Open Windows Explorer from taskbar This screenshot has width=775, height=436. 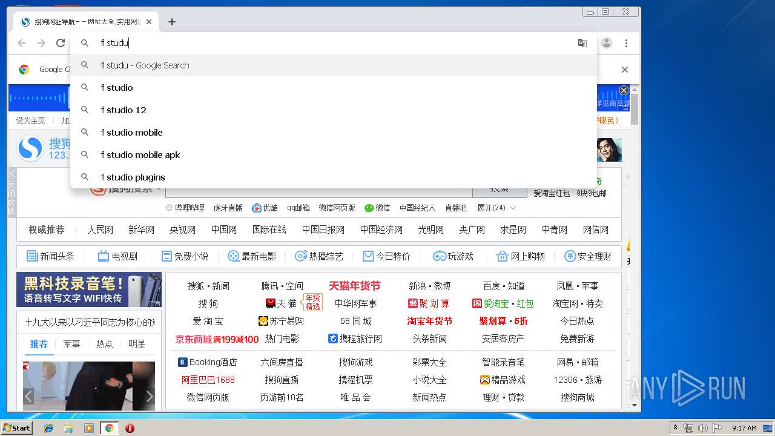click(68, 428)
